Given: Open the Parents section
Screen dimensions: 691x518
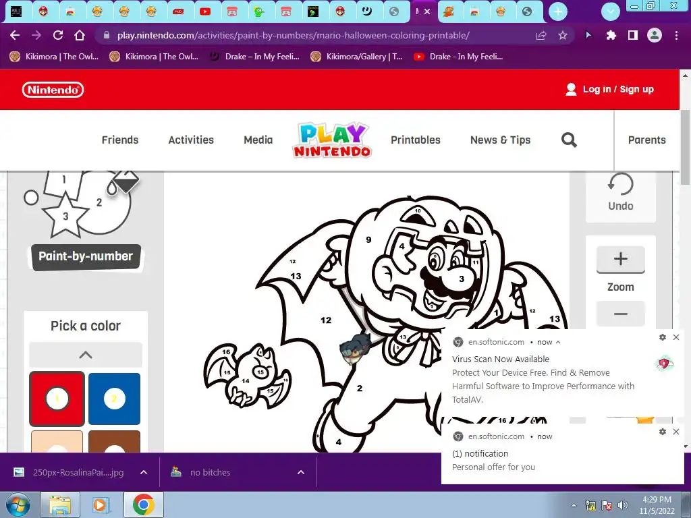Looking at the screenshot, I should (646, 140).
